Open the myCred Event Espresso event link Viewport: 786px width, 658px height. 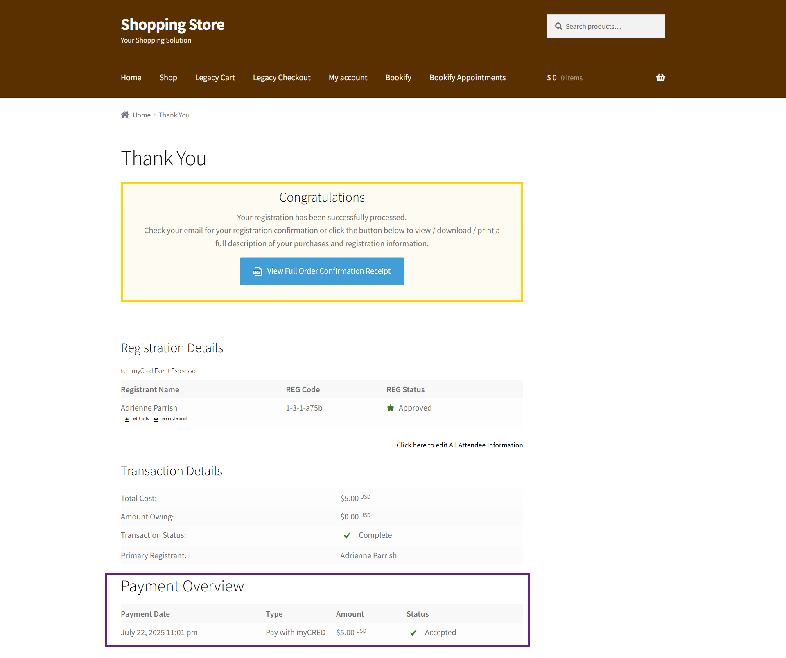coord(163,371)
